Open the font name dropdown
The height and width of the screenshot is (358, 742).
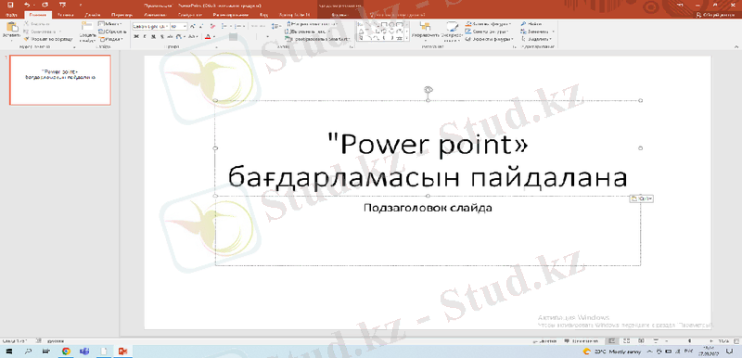[150, 27]
